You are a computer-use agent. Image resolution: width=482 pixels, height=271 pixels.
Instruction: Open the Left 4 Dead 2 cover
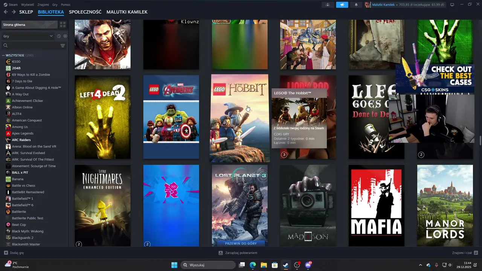tap(102, 117)
